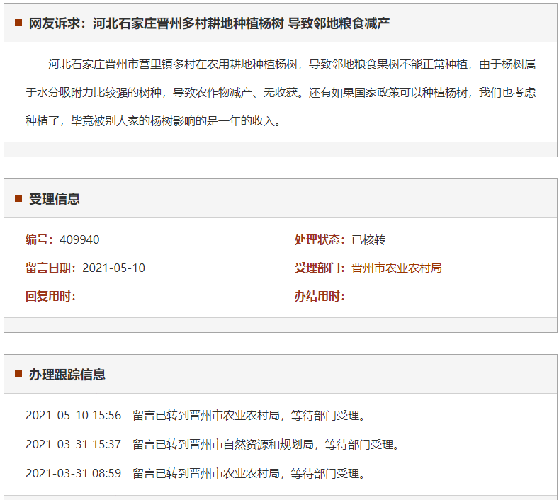Click the 办理跟踪信息 section heading
559x500 pixels.
pyautogui.click(x=67, y=375)
